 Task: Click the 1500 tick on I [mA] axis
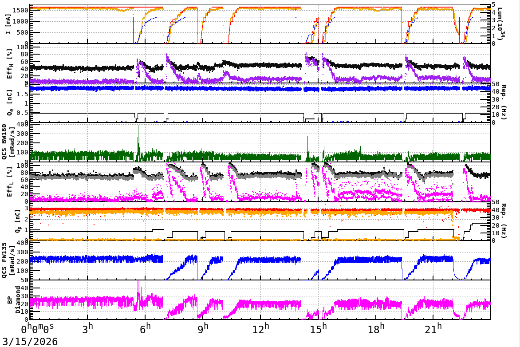[20, 10]
